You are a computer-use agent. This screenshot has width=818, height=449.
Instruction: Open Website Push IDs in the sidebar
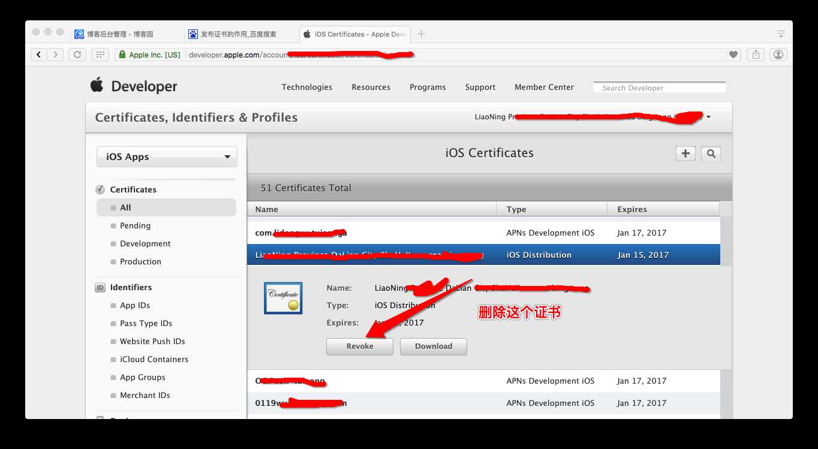coord(152,341)
